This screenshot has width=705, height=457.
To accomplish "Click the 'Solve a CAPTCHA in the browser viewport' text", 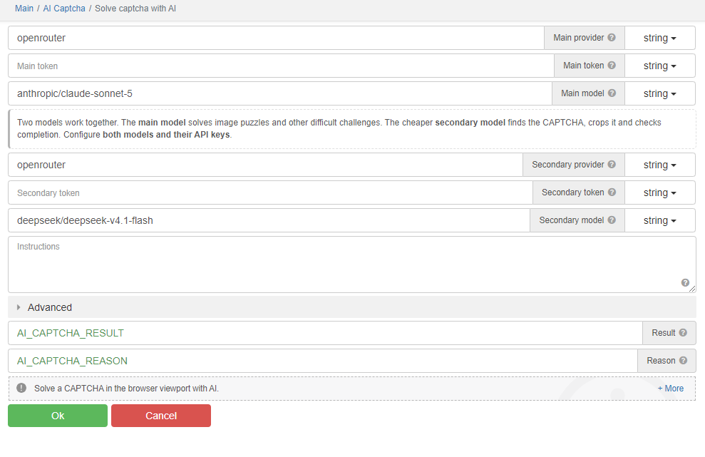I will click(126, 389).
